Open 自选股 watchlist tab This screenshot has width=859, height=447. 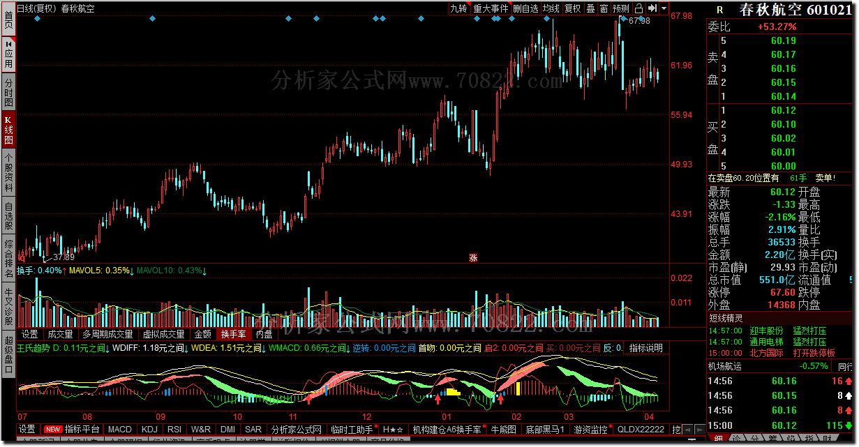pos(8,216)
